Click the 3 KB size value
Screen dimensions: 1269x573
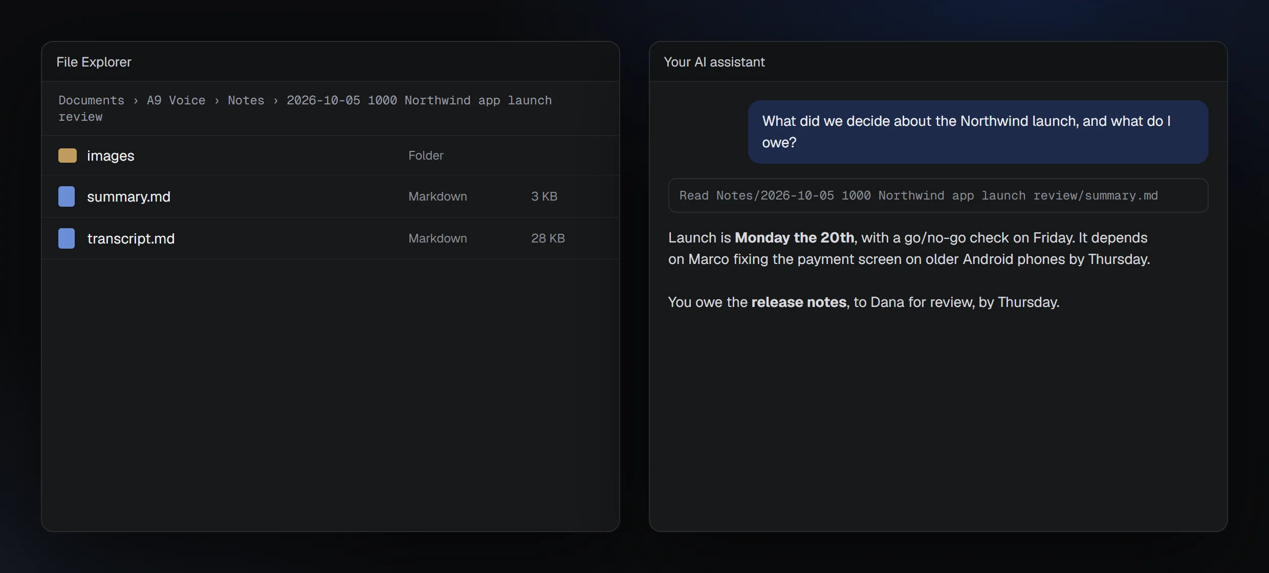coord(544,196)
